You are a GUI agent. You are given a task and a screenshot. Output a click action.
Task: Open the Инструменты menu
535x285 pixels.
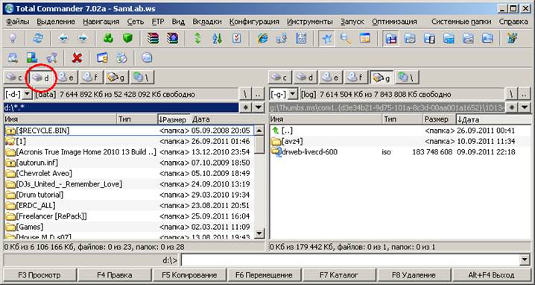tap(310, 22)
